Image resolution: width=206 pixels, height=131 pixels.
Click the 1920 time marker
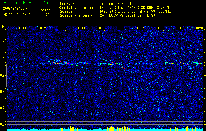click(x=199, y=28)
